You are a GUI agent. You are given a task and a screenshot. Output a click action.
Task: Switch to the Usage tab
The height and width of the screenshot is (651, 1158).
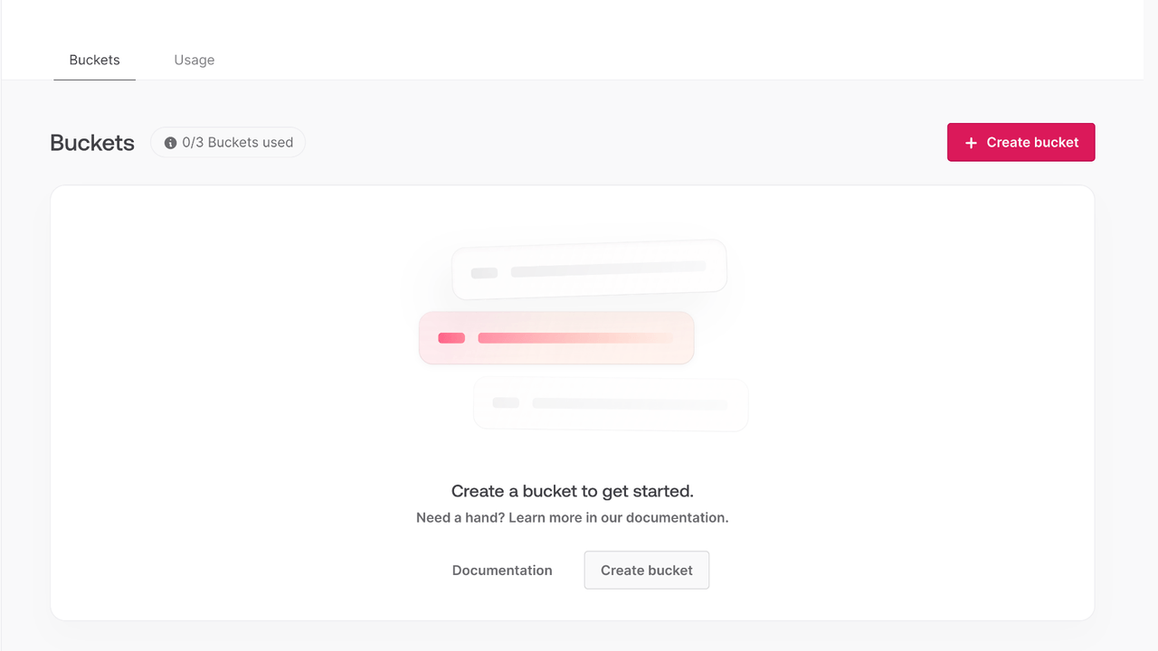195,60
